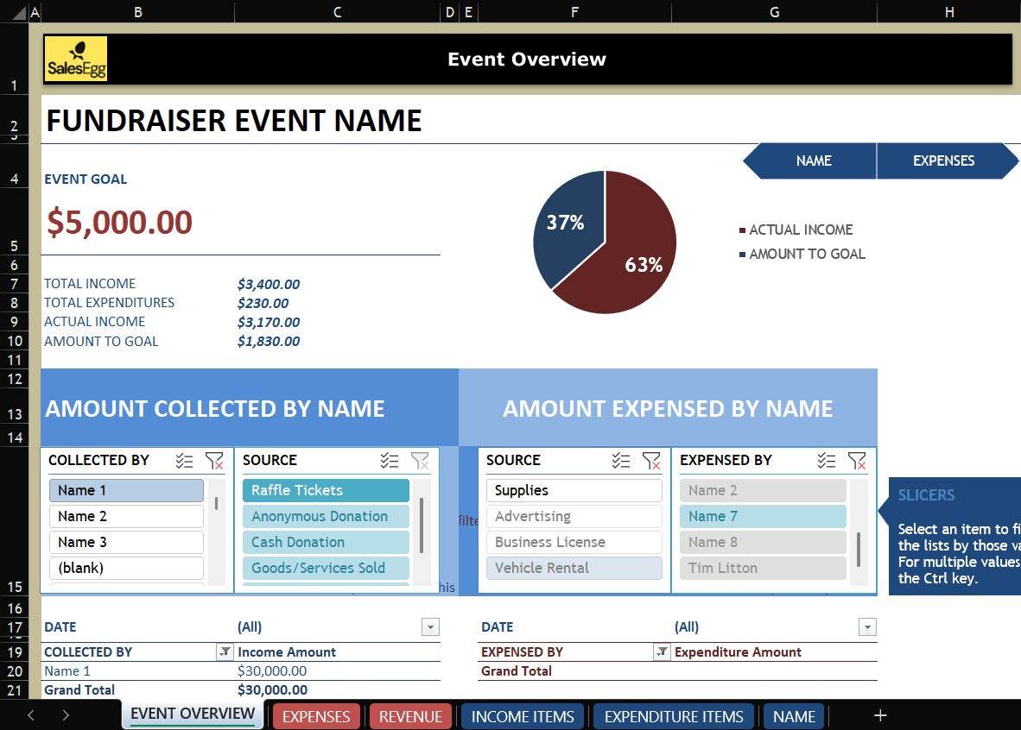Image resolution: width=1021 pixels, height=730 pixels.
Task: Toggle Raffle Tickets source item
Action: pyautogui.click(x=326, y=491)
